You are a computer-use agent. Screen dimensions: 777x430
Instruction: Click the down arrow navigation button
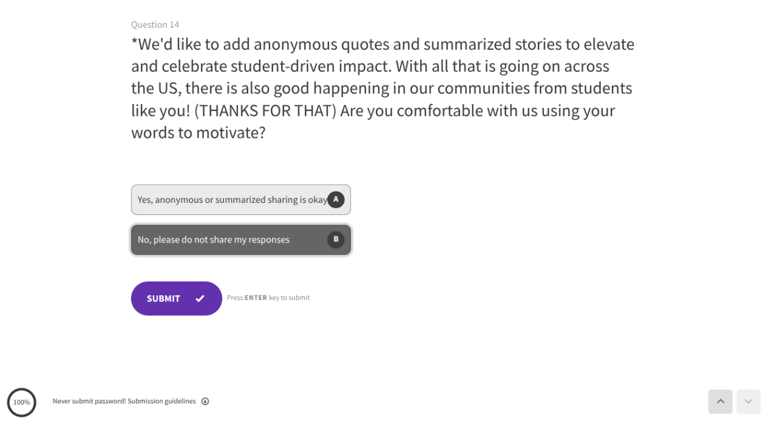coord(748,401)
